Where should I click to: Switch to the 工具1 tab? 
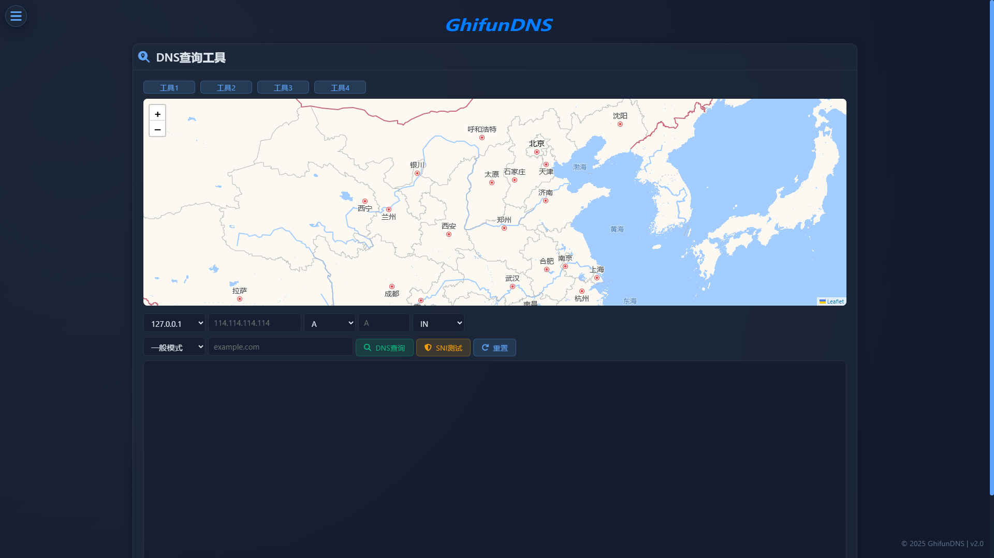pos(169,87)
